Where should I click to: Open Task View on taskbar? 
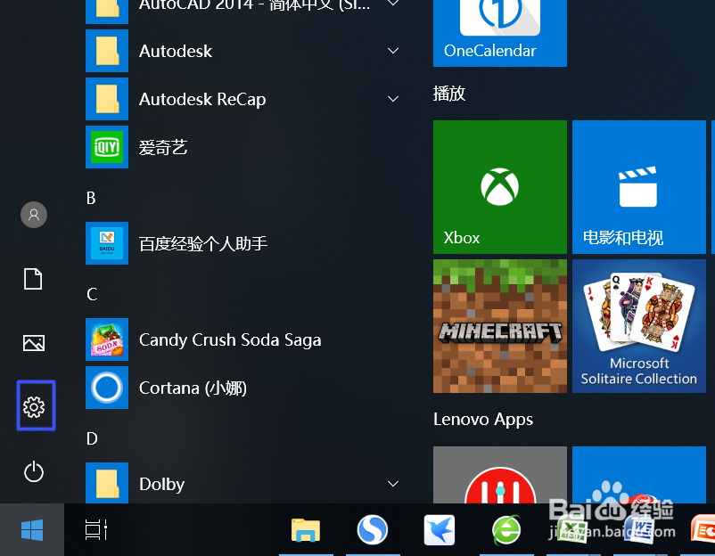click(x=96, y=529)
